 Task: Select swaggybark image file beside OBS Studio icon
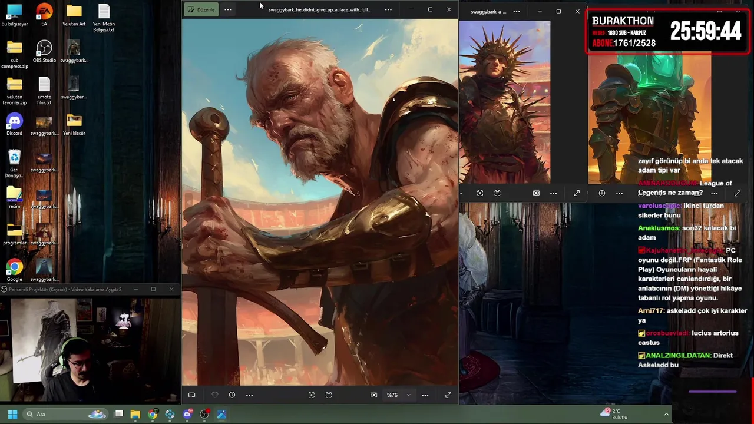click(74, 52)
